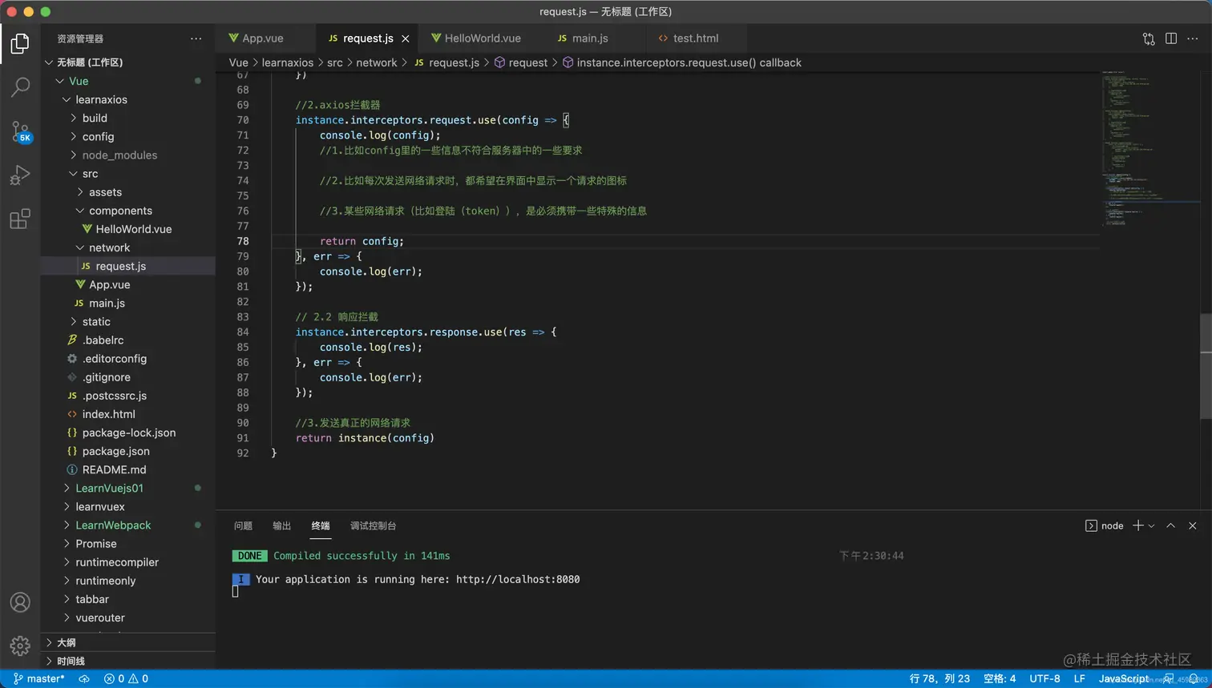The image size is (1212, 688).
Task: Open editor more actions menu
Action: [1194, 38]
